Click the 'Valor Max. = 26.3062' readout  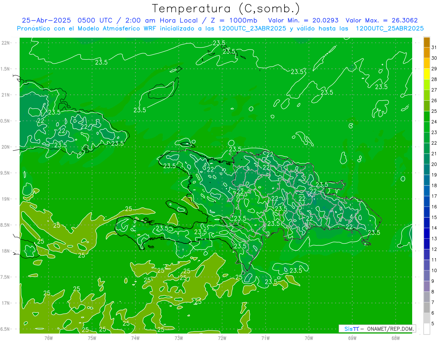click(x=381, y=20)
